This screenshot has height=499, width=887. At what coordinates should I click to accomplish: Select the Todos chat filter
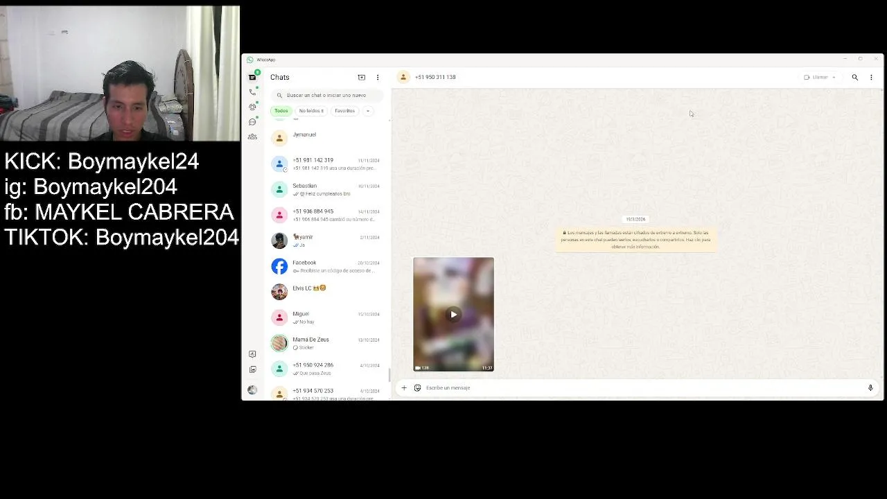(281, 111)
